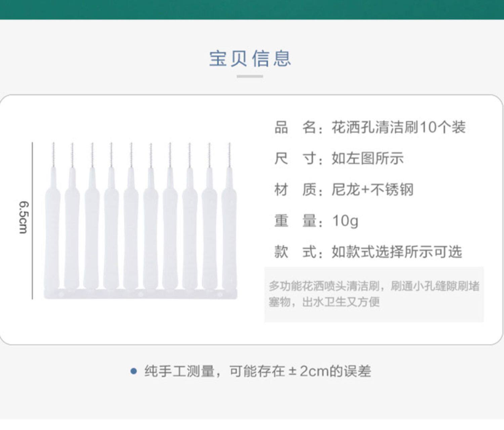Click the product name 花洒孔清洁刷10个装
Screen dimensions: 504x430
398,127
